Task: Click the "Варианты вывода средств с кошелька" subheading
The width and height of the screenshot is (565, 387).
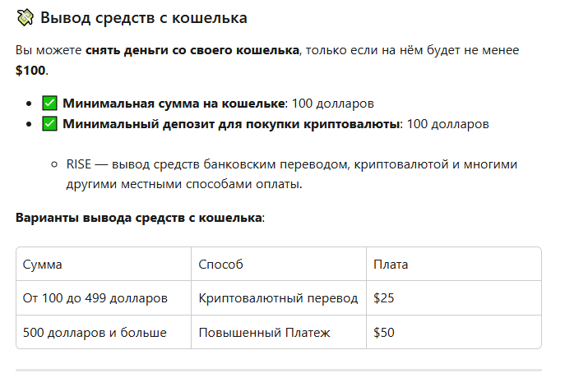Action: pos(138,218)
